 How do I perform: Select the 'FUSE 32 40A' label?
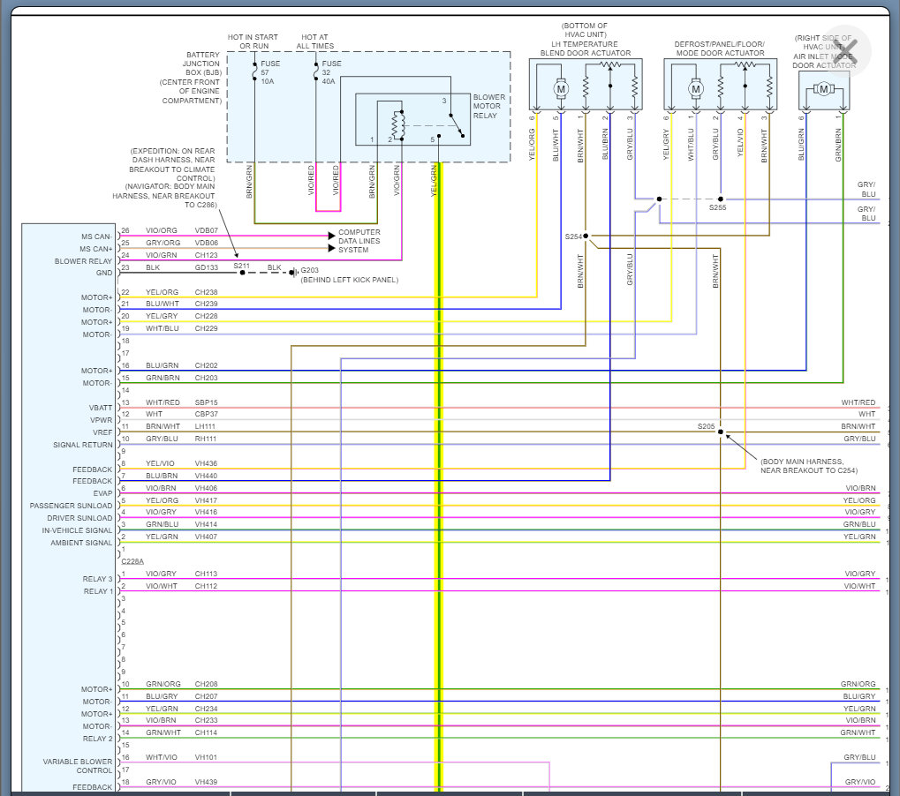[x=331, y=72]
